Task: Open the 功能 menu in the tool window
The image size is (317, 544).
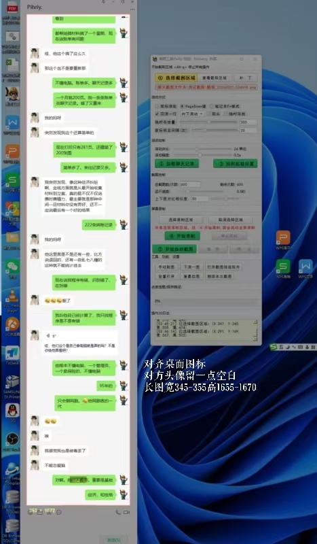Action: point(165,257)
